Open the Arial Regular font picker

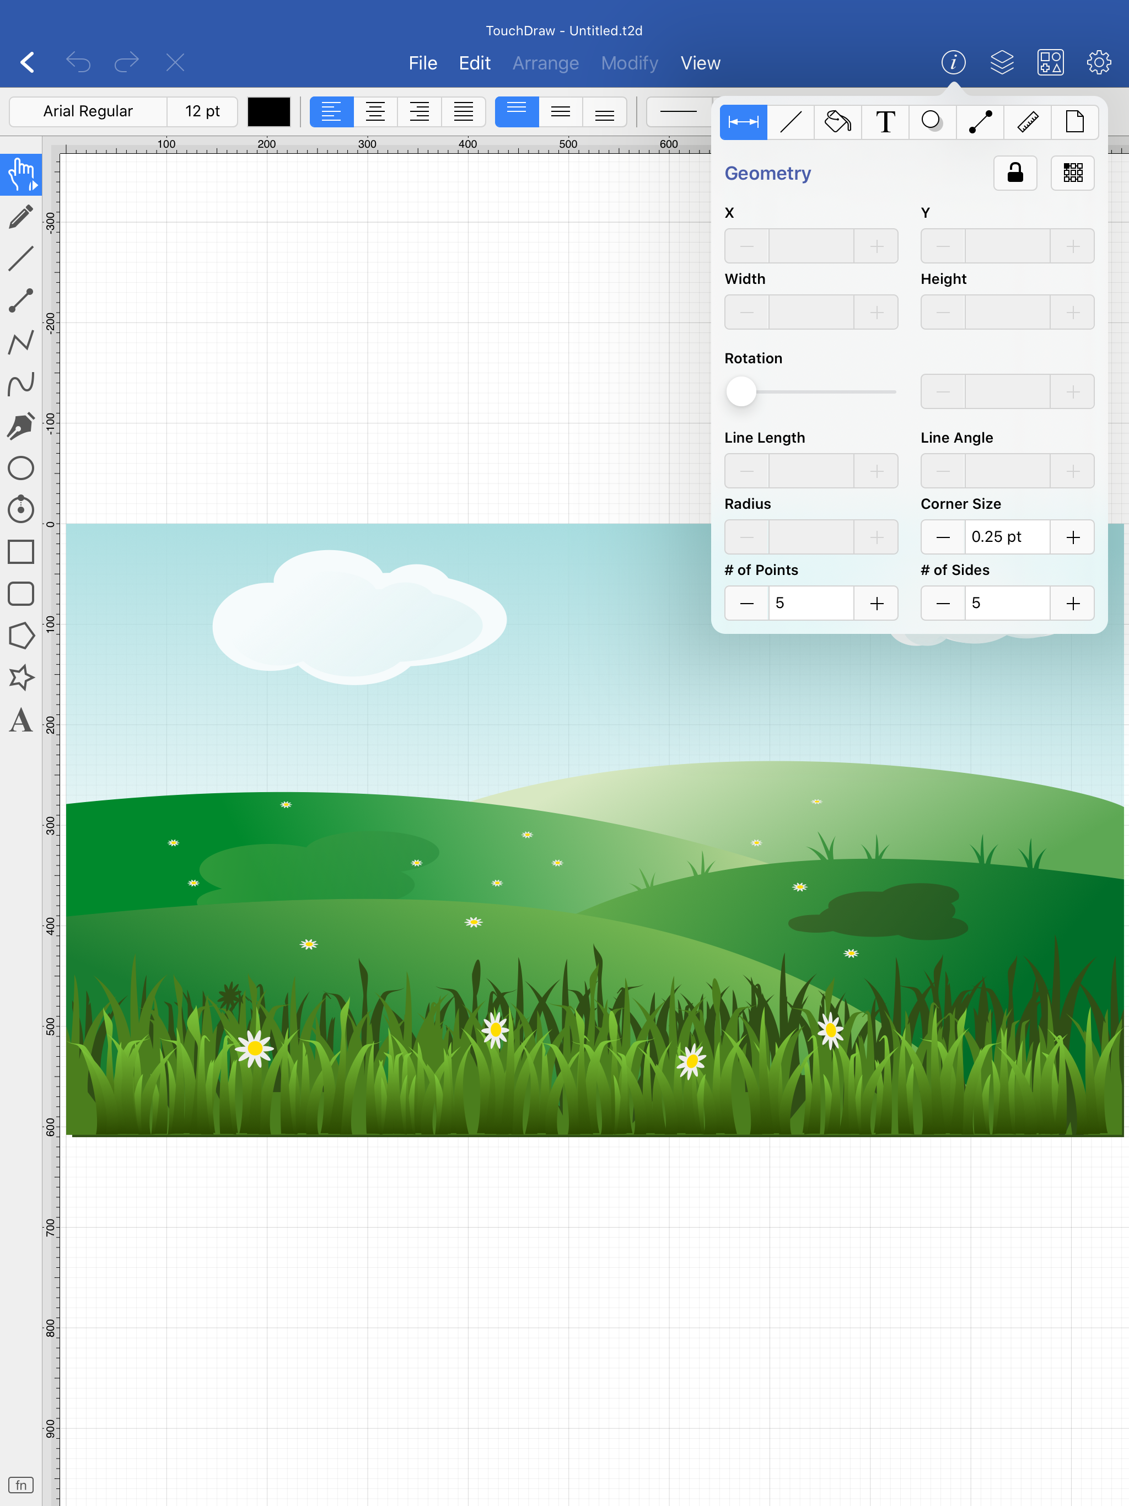tap(88, 112)
